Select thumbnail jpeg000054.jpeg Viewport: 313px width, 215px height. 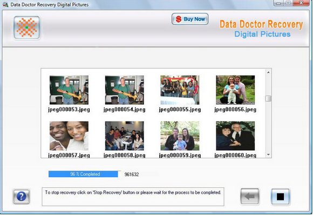[125, 90]
